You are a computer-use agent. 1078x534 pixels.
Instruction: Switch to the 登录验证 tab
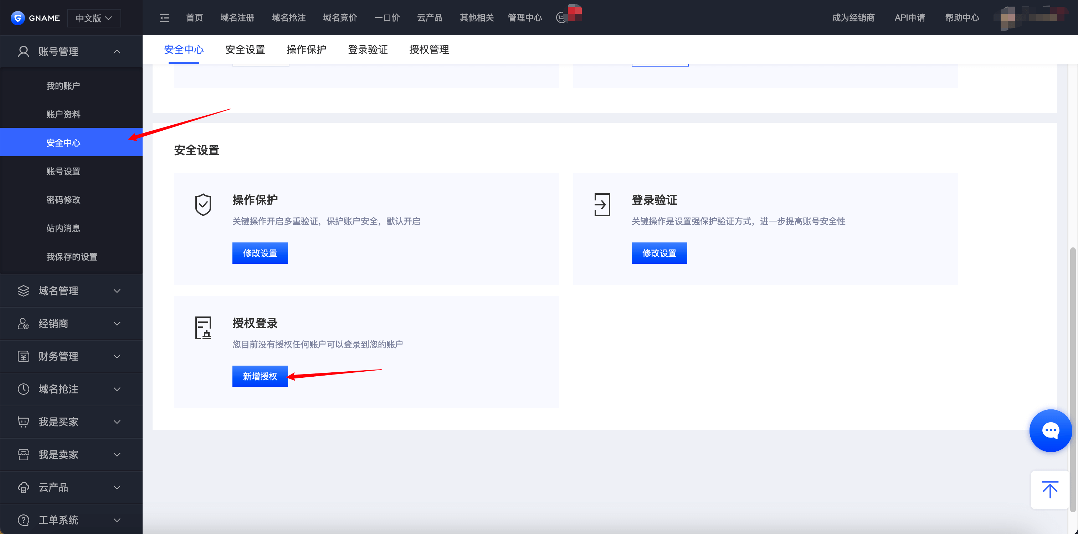tap(368, 49)
